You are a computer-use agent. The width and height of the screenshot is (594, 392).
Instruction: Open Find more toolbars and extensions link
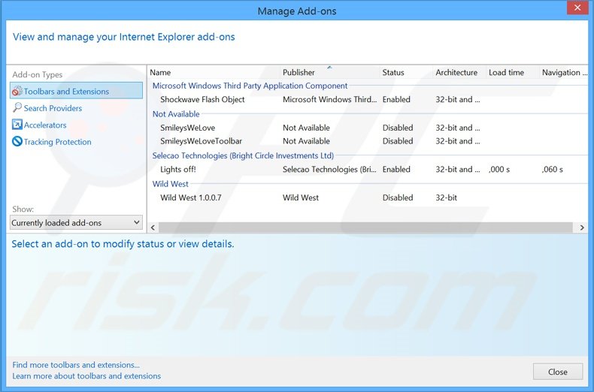(76, 365)
